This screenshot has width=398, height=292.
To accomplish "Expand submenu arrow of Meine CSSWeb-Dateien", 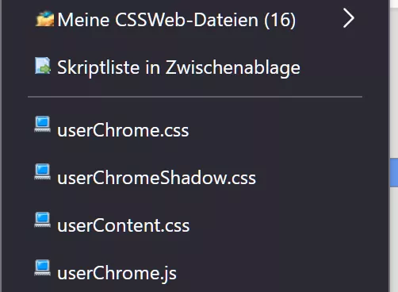I will tap(349, 18).
